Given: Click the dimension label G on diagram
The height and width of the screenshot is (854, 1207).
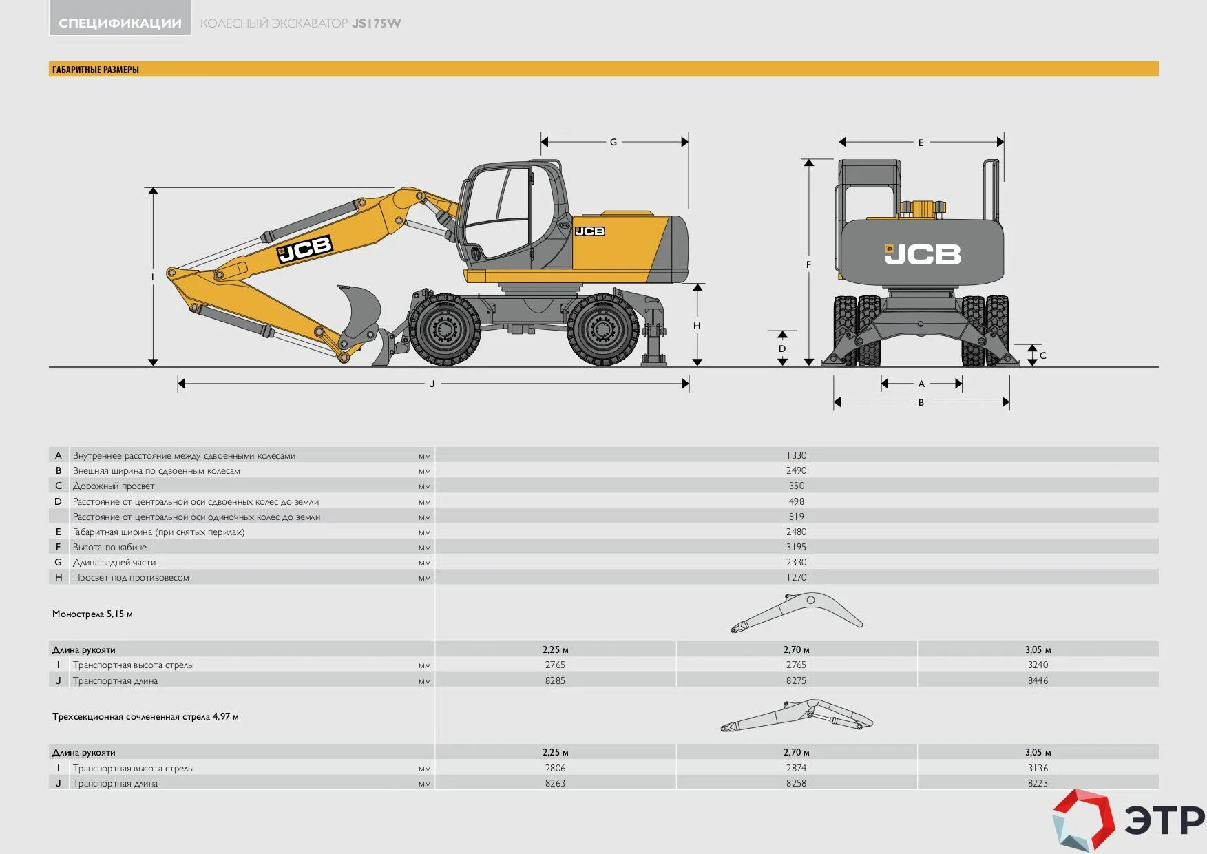Looking at the screenshot, I should (x=613, y=142).
